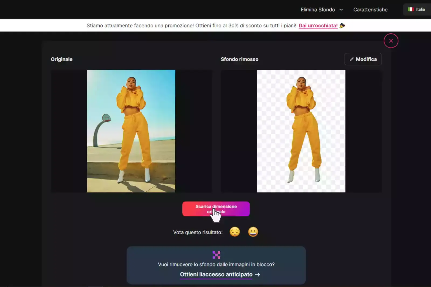The image size is (431, 287).
Task: Select the Italia language button
Action: point(417,9)
